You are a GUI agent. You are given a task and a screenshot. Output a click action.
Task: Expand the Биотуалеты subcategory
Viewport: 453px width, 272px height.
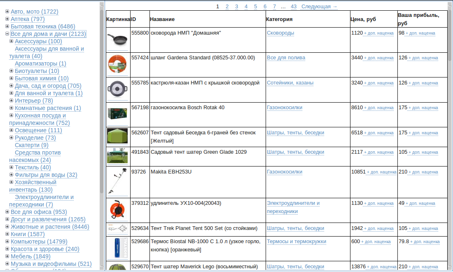pos(11,71)
